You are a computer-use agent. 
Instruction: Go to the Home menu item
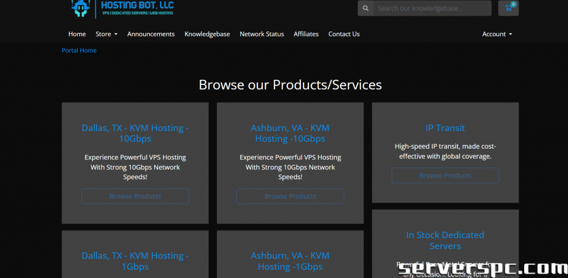pos(77,34)
